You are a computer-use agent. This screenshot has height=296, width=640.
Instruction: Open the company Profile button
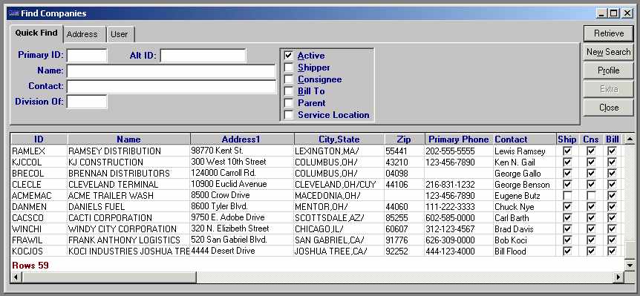coord(609,70)
